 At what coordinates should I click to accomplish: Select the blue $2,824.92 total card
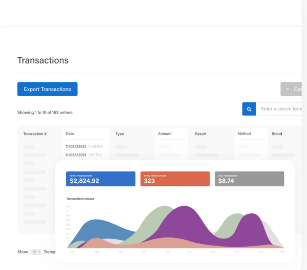(x=101, y=179)
